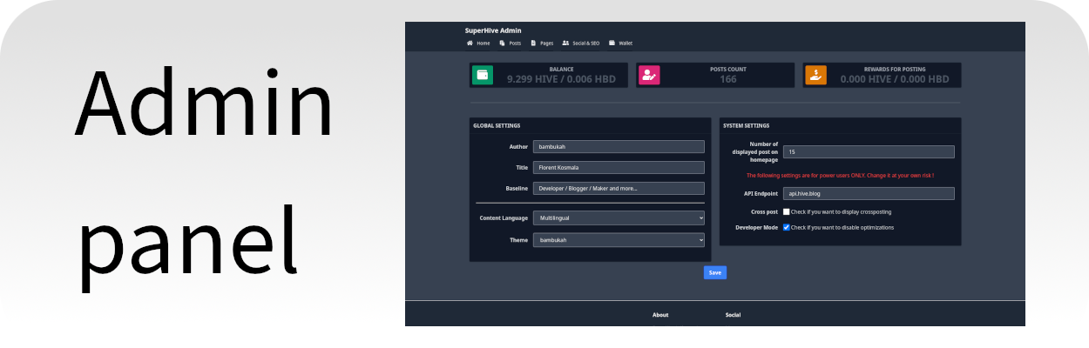The image size is (1089, 348).
Task: Open the Social & SEO menu item
Action: coord(585,43)
